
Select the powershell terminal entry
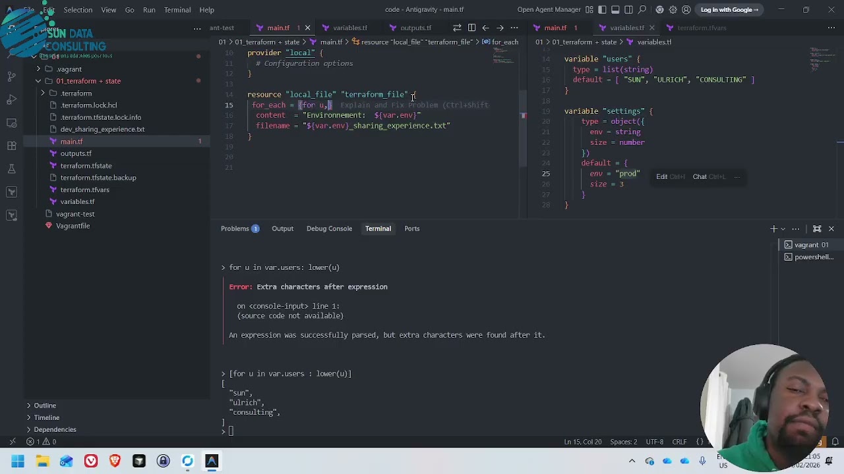pos(810,257)
